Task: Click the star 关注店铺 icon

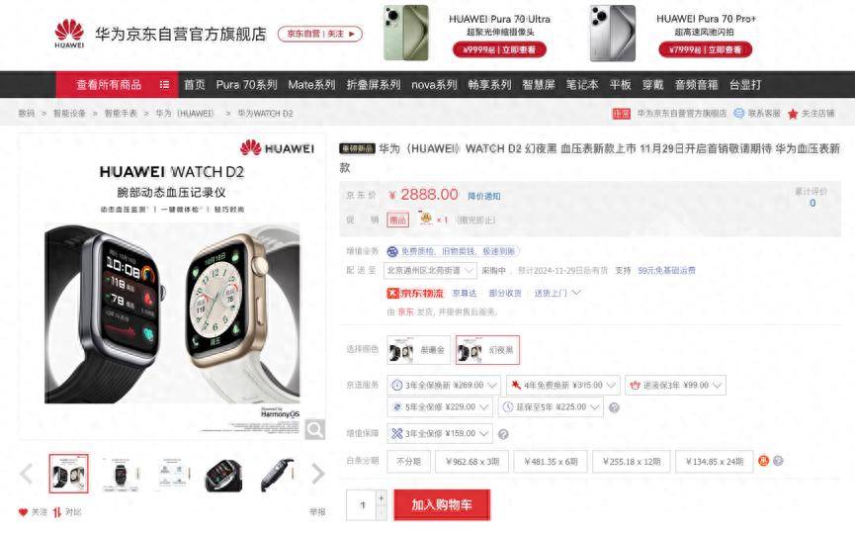Action: click(793, 114)
